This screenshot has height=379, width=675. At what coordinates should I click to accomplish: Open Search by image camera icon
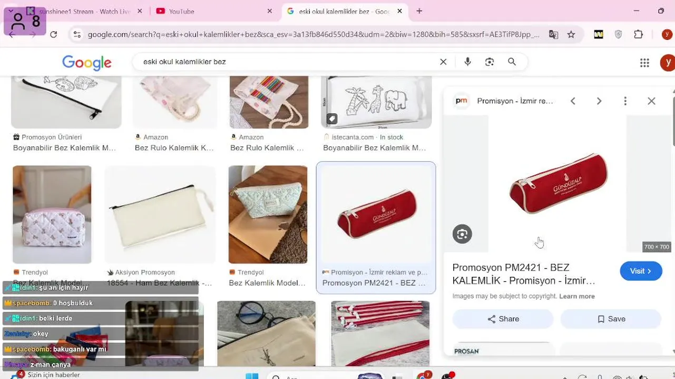tap(490, 62)
